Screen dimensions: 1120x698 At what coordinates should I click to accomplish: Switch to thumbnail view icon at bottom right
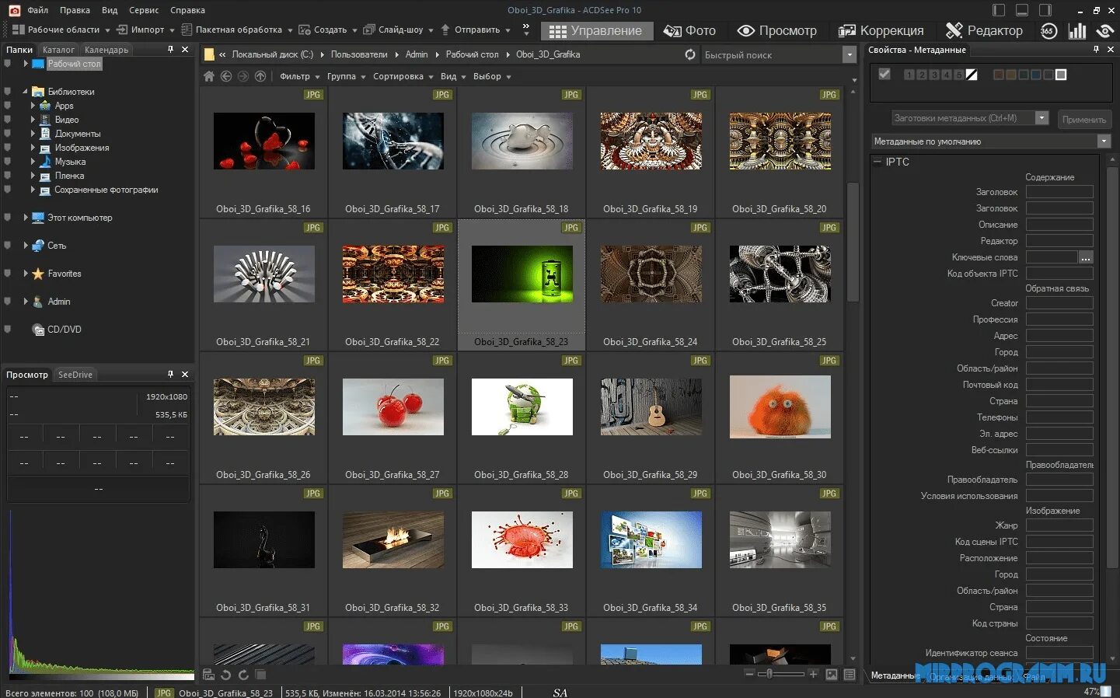click(832, 675)
